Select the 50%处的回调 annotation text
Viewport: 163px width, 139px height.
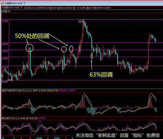coord(28,36)
